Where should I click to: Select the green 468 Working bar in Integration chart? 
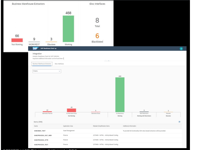120,95
